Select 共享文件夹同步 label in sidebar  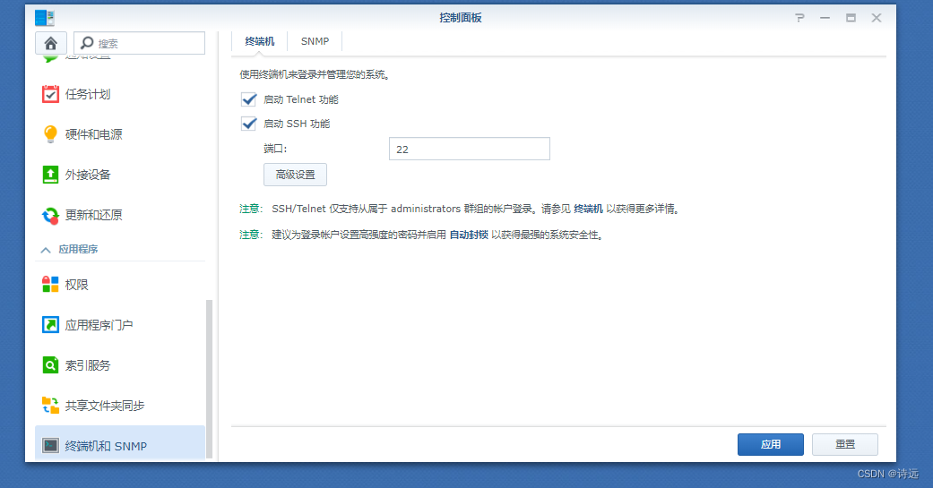click(105, 406)
